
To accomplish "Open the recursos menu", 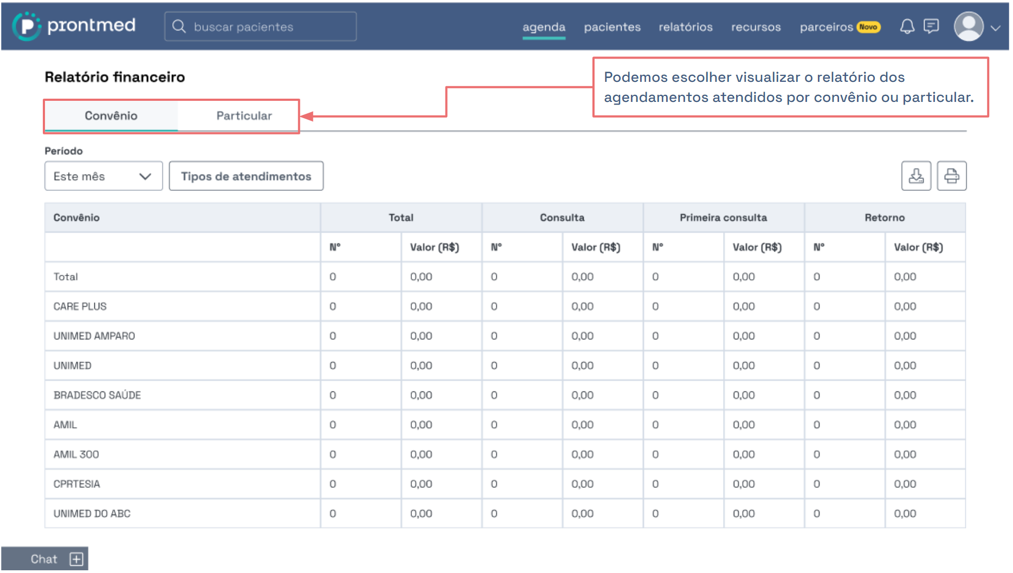I will (x=756, y=27).
